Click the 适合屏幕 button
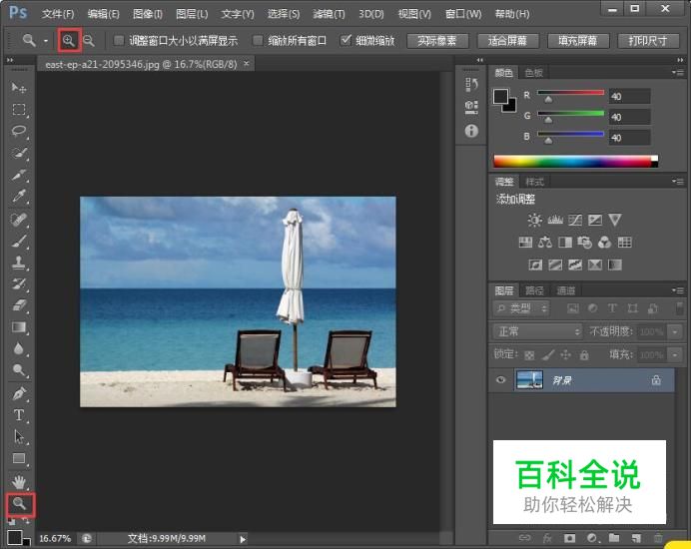The height and width of the screenshot is (549, 691). click(508, 41)
